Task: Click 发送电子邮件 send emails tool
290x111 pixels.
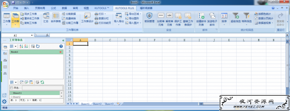Action: click(x=212, y=19)
